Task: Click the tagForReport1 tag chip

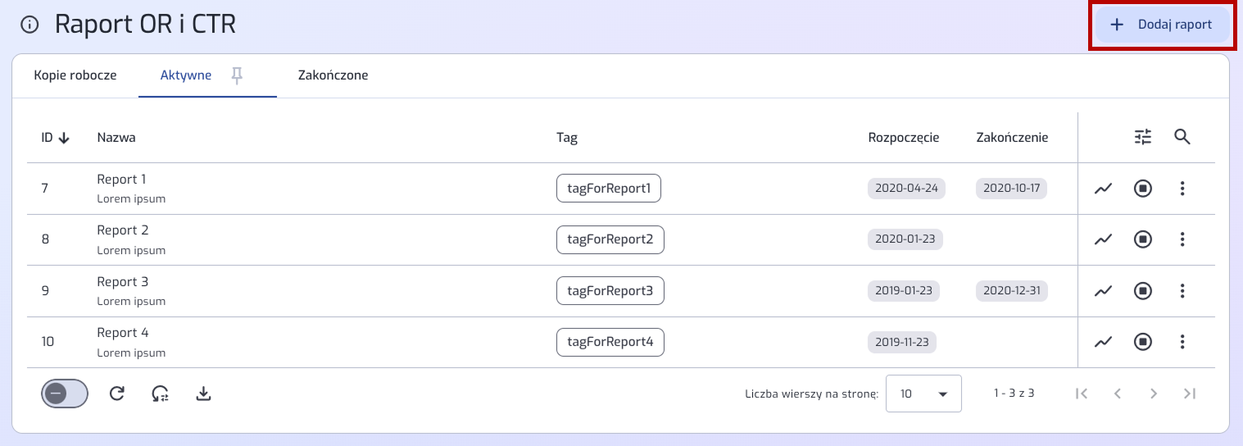Action: (x=609, y=189)
